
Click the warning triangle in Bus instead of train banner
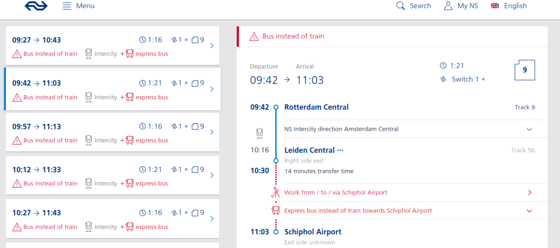254,36
